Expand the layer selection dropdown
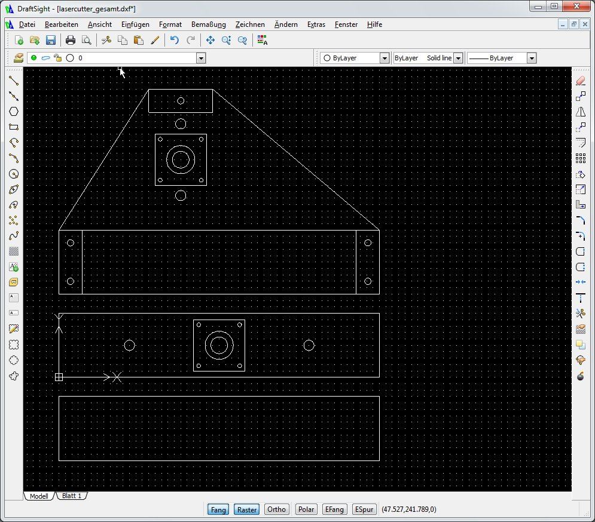The height and width of the screenshot is (522, 595). coord(201,58)
